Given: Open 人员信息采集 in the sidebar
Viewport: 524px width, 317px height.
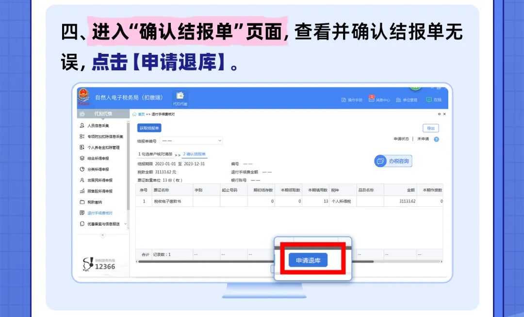Looking at the screenshot, I should (x=98, y=126).
